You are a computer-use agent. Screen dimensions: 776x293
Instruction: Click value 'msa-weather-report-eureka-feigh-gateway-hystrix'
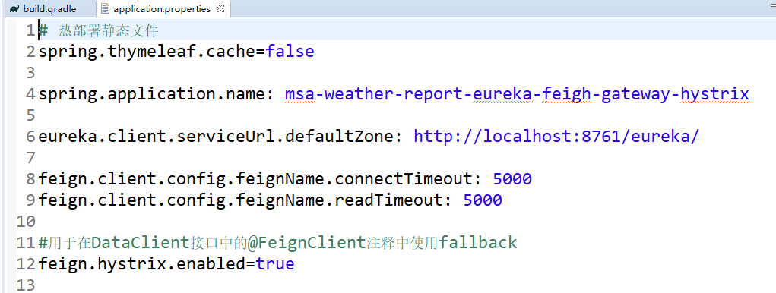(x=517, y=94)
